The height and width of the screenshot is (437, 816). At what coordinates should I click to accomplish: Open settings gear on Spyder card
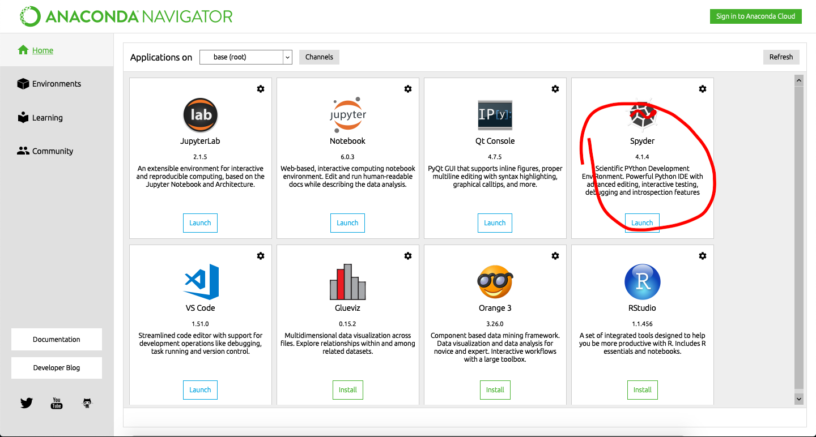[x=703, y=89]
